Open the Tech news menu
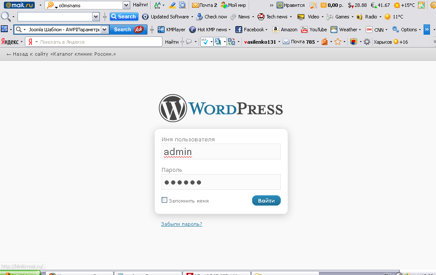 (x=275, y=17)
